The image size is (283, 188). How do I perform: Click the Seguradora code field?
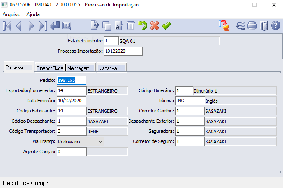coord(190,131)
